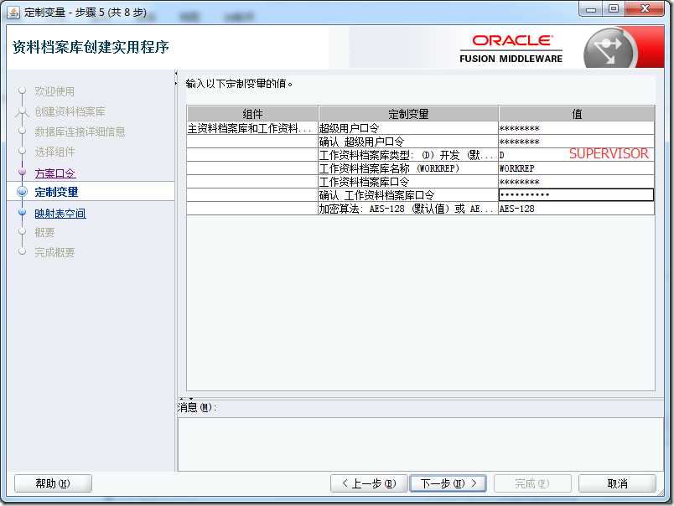Click the 完成(F) button

coord(532,483)
